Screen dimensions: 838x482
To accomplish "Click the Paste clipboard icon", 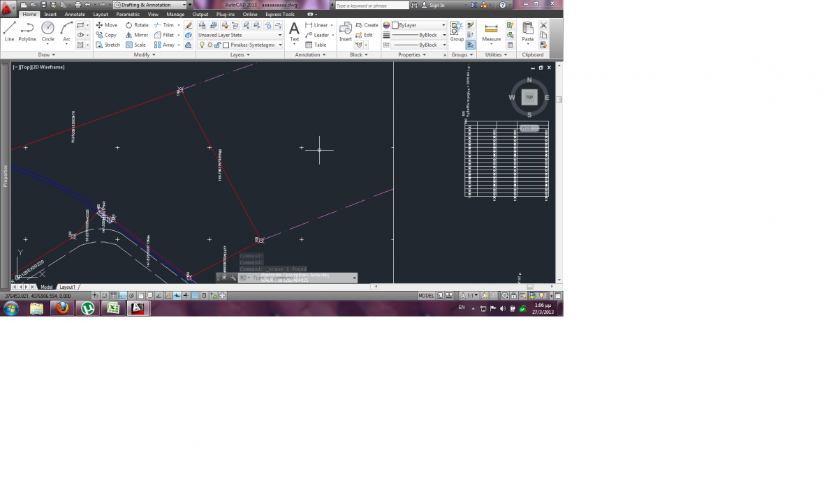I will 527,31.
